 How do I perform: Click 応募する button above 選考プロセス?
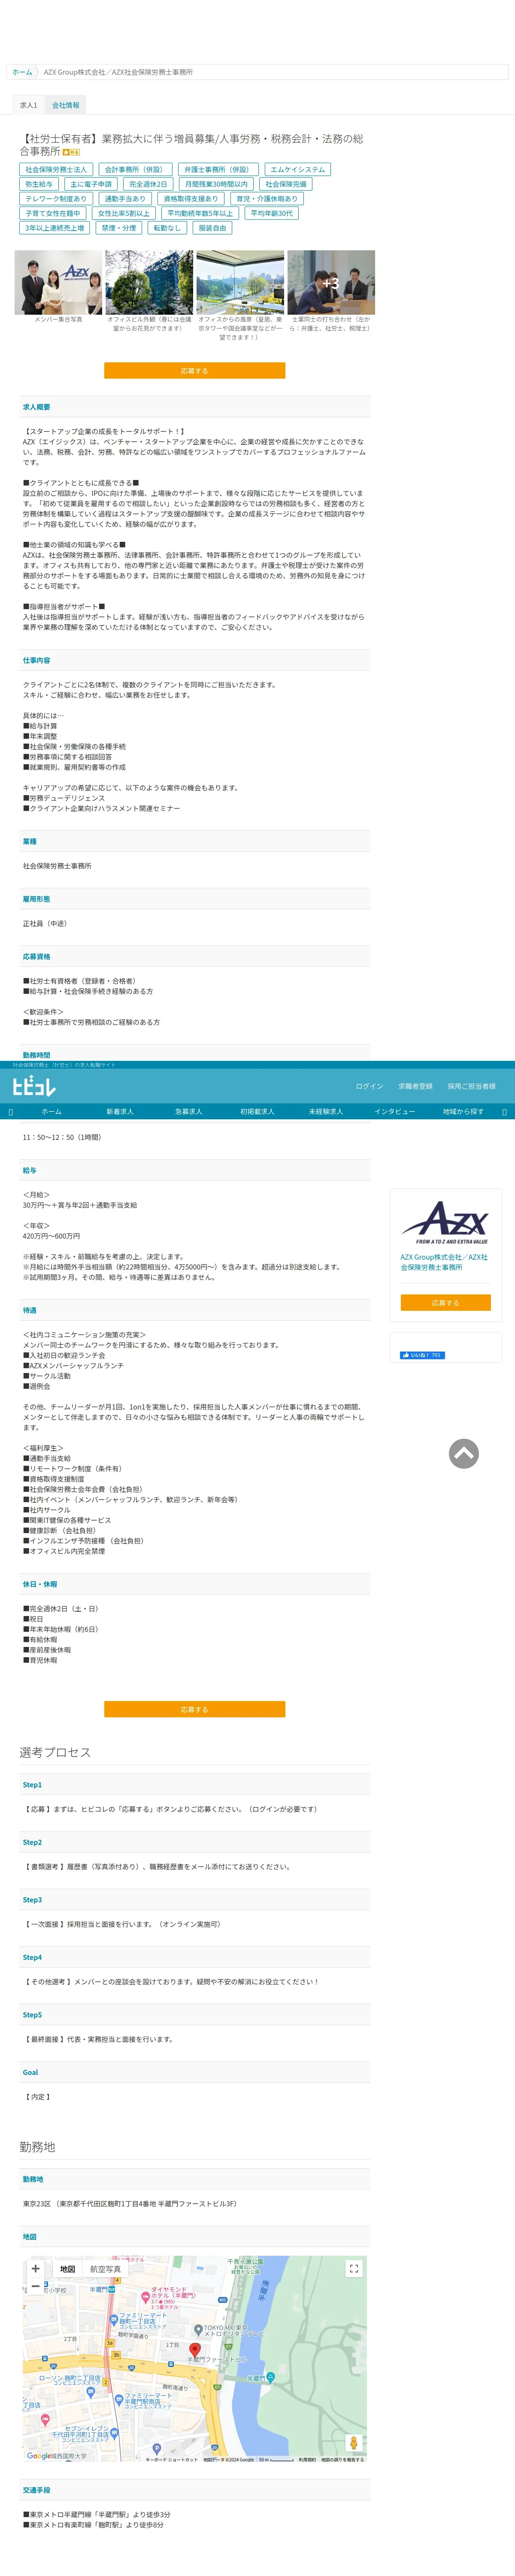point(194,1709)
